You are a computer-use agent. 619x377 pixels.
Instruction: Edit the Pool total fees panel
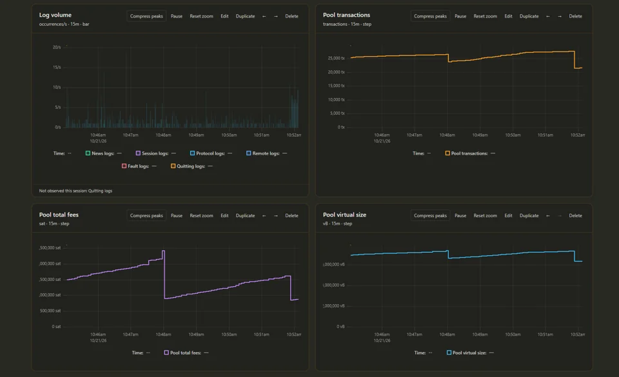pyautogui.click(x=224, y=216)
